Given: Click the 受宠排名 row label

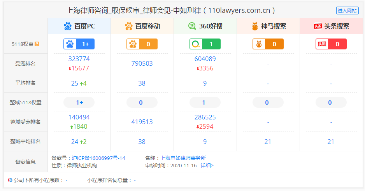Looking at the screenshot, I should 25,63.
